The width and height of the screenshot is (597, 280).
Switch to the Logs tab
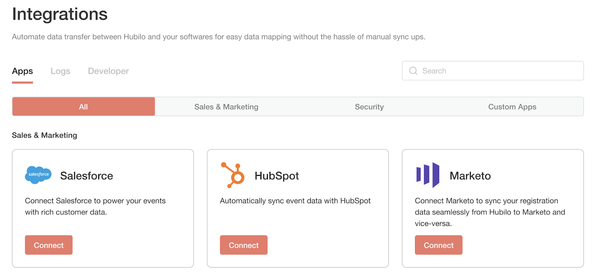pos(60,71)
